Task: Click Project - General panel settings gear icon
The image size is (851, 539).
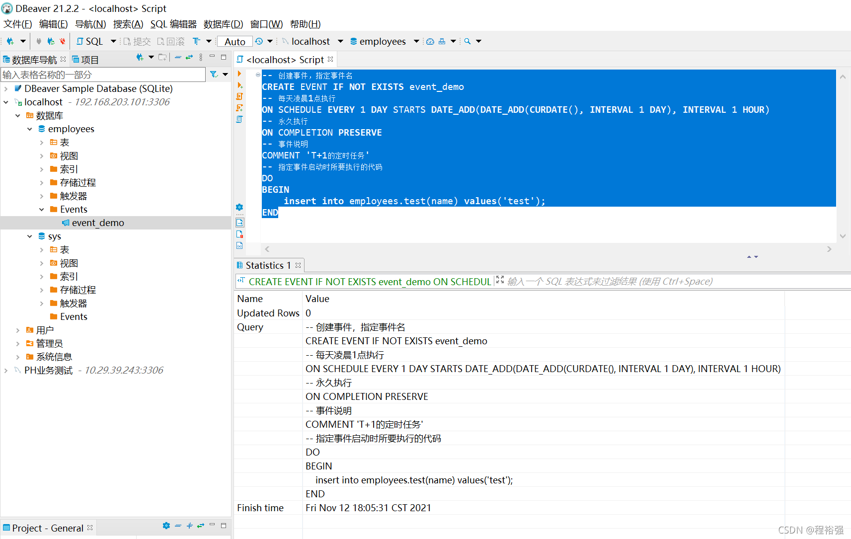Action: 166,526
